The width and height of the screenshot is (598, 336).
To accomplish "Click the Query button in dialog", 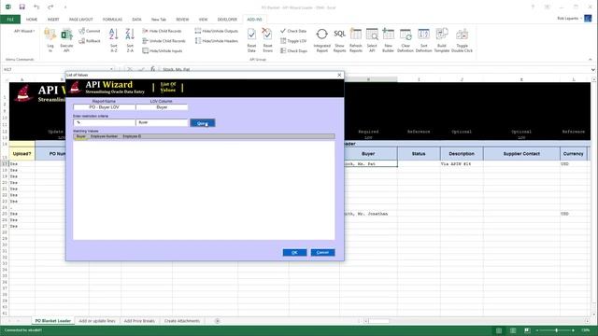I will 203,123.
